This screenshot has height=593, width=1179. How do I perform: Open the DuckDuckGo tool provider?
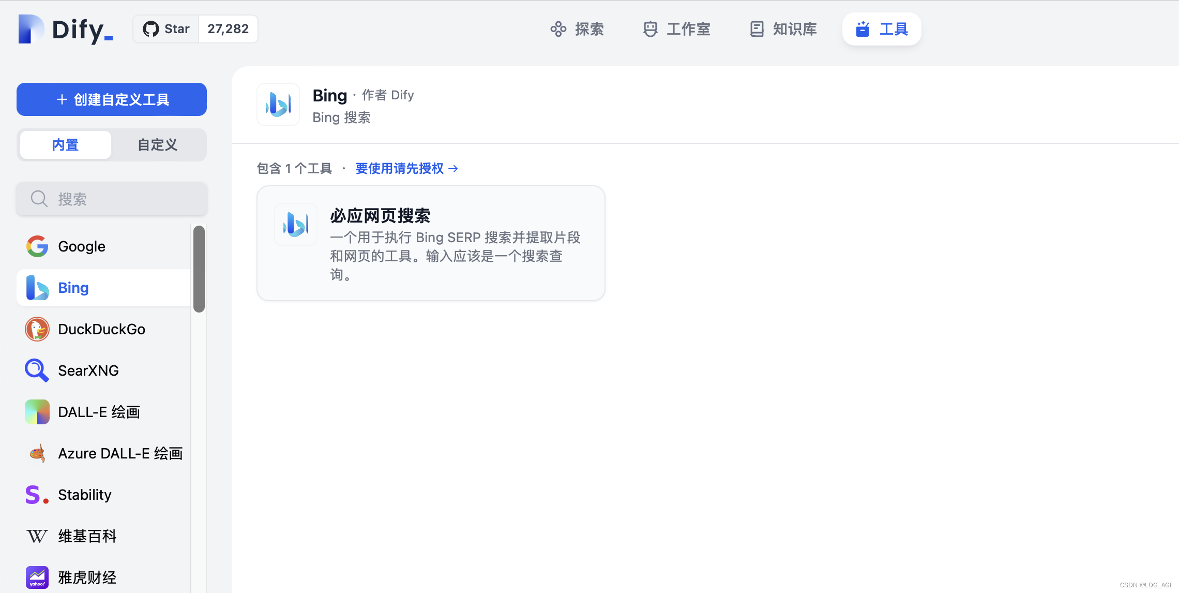click(x=101, y=329)
